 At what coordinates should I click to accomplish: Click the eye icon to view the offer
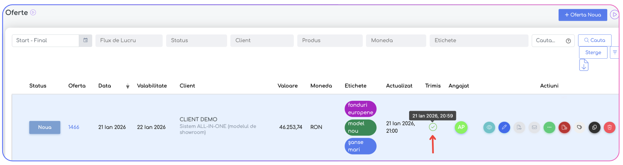click(x=489, y=127)
